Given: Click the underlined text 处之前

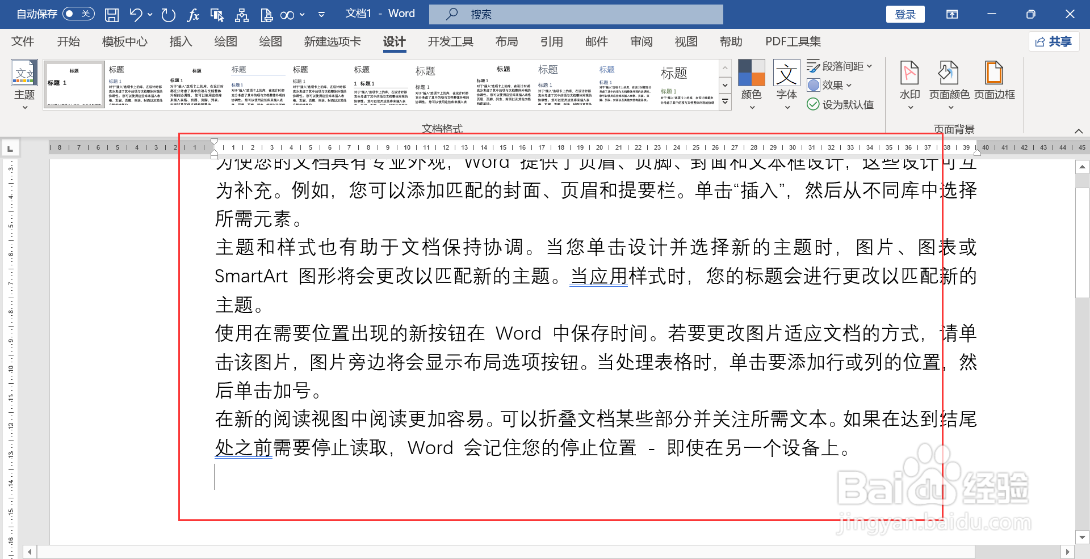Looking at the screenshot, I should (x=244, y=448).
